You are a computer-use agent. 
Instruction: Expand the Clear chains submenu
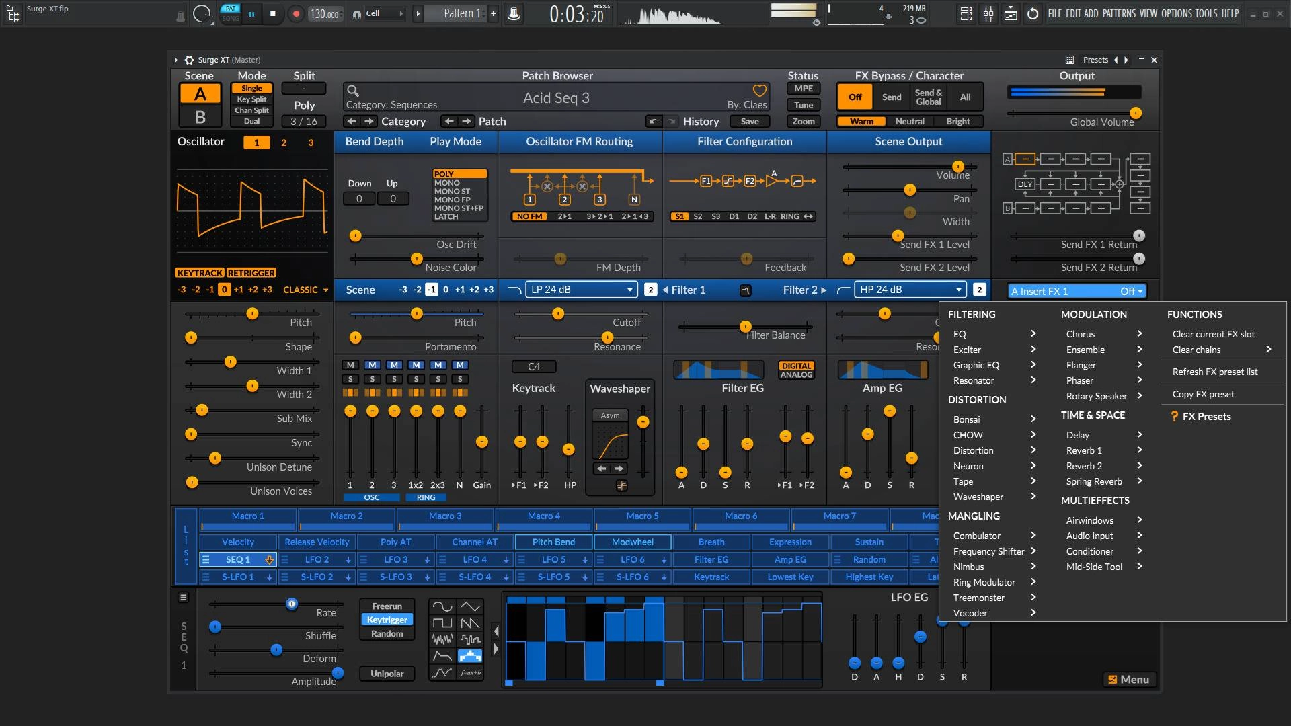coord(1222,350)
